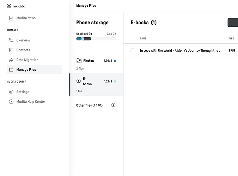Open the Mudita News icon

tap(11, 18)
